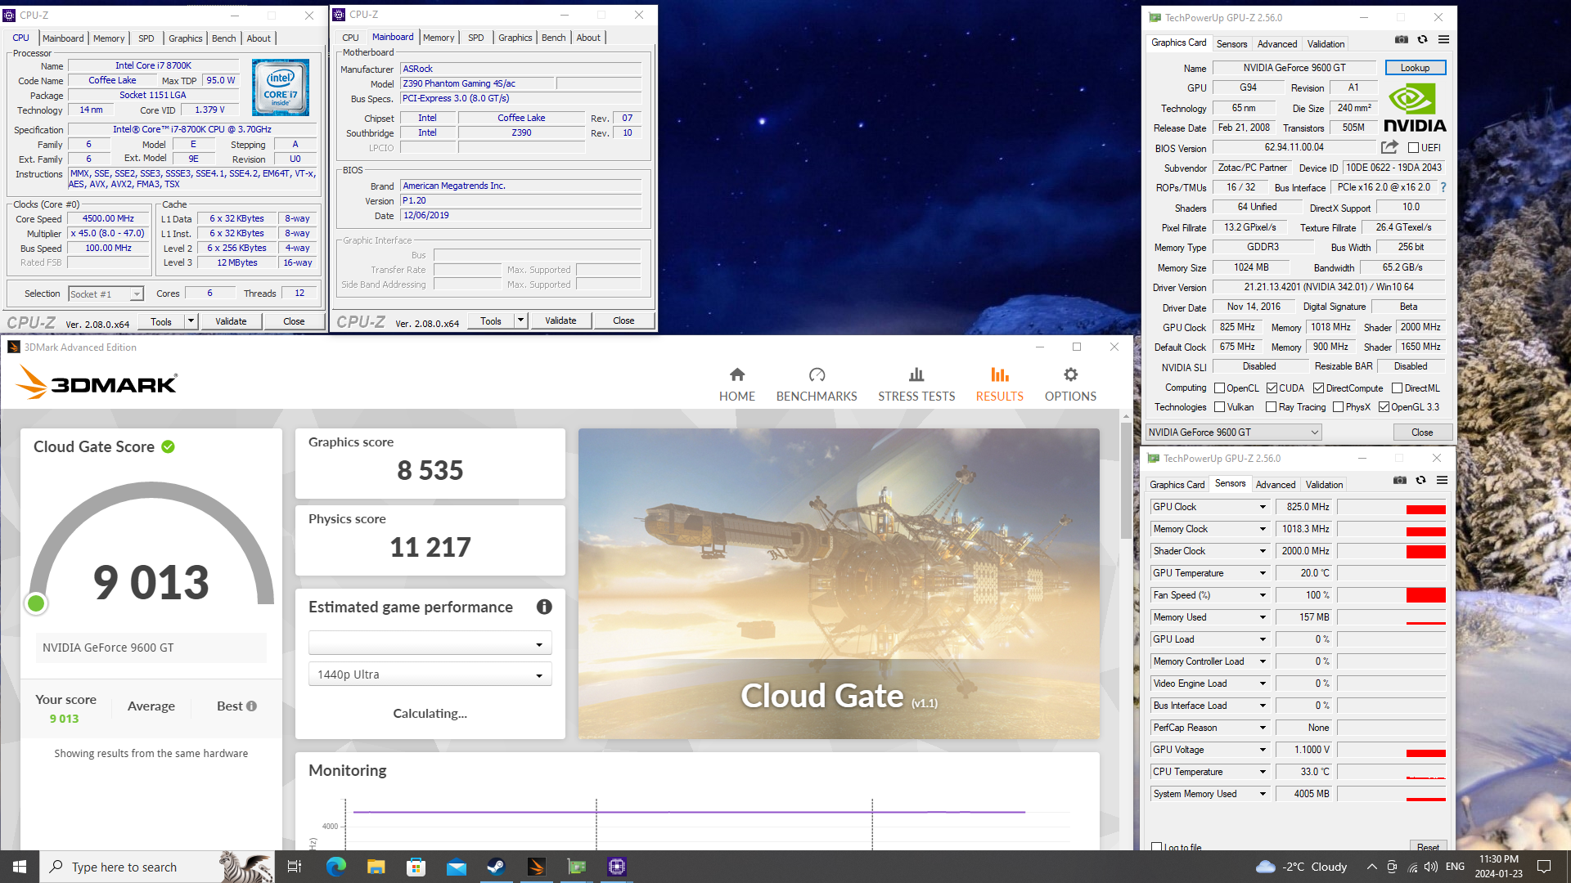This screenshot has width=1571, height=883.
Task: Click the info icon next to Best
Action: pos(251,706)
